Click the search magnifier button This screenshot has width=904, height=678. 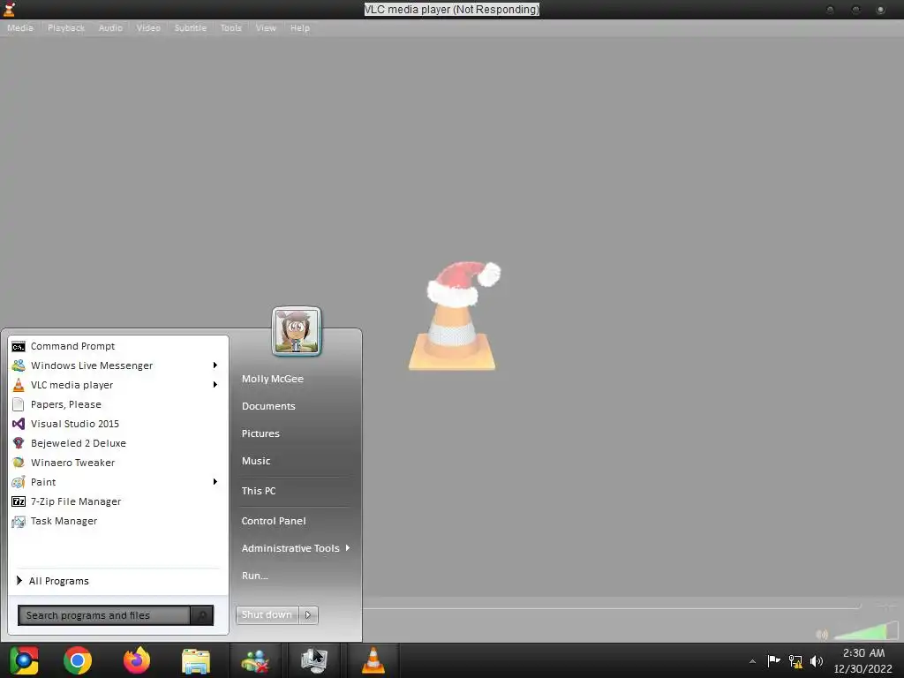[202, 615]
